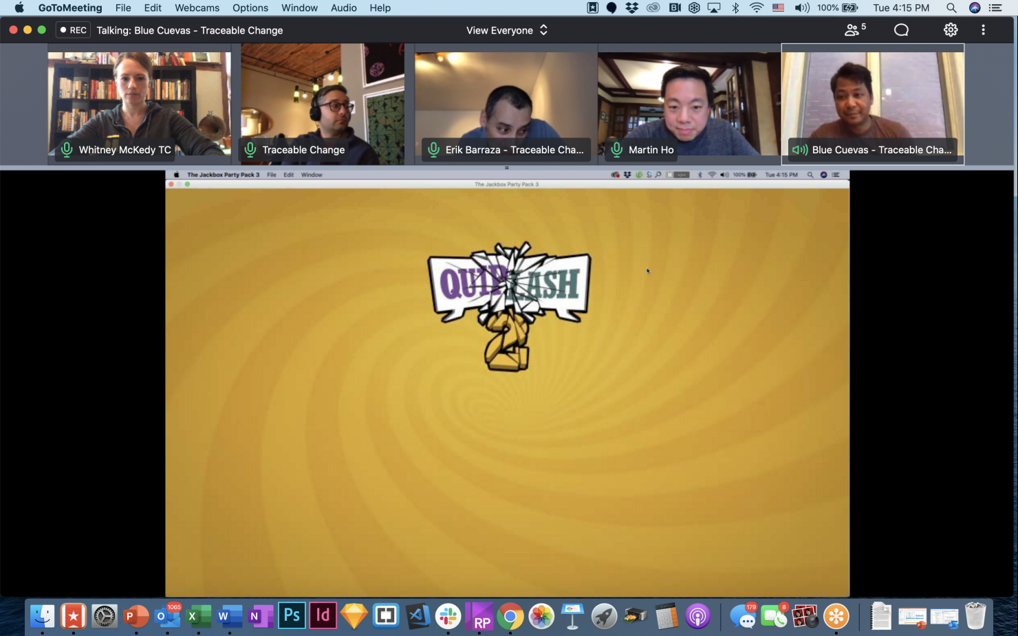Viewport: 1018px width, 636px height.
Task: Open Spotlight search magnifier
Action: pos(951,8)
